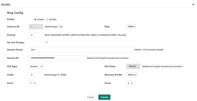Click the Ring Config section heading
The width and height of the screenshot is (197, 101).
coord(15,13)
